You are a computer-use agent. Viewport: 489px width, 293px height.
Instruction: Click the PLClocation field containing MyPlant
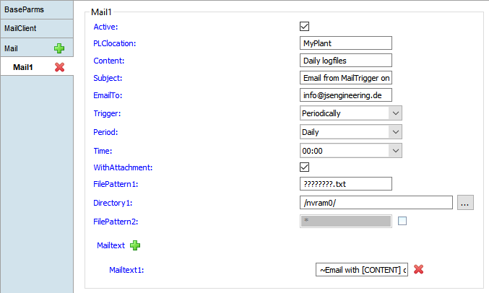345,43
